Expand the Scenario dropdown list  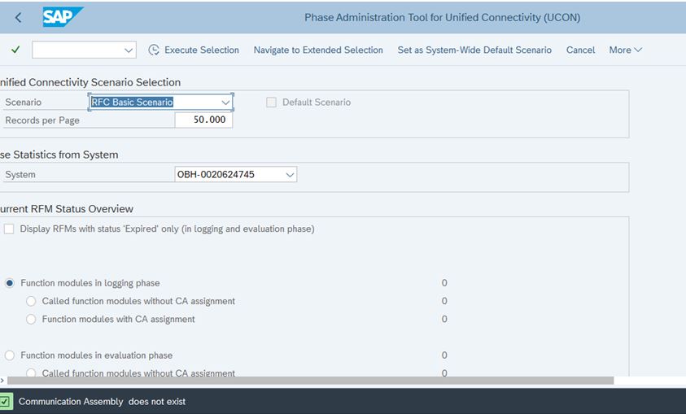(x=225, y=102)
